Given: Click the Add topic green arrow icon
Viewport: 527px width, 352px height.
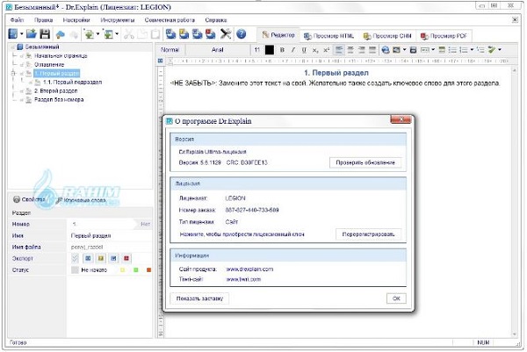Looking at the screenshot, I should (89, 34).
